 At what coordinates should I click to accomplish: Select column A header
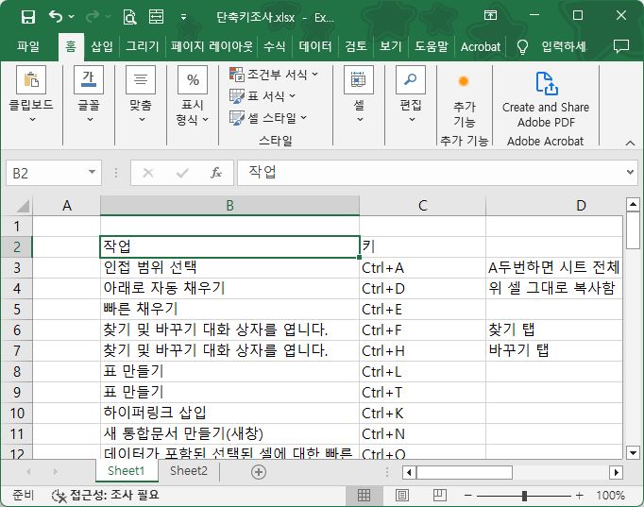[x=66, y=206]
